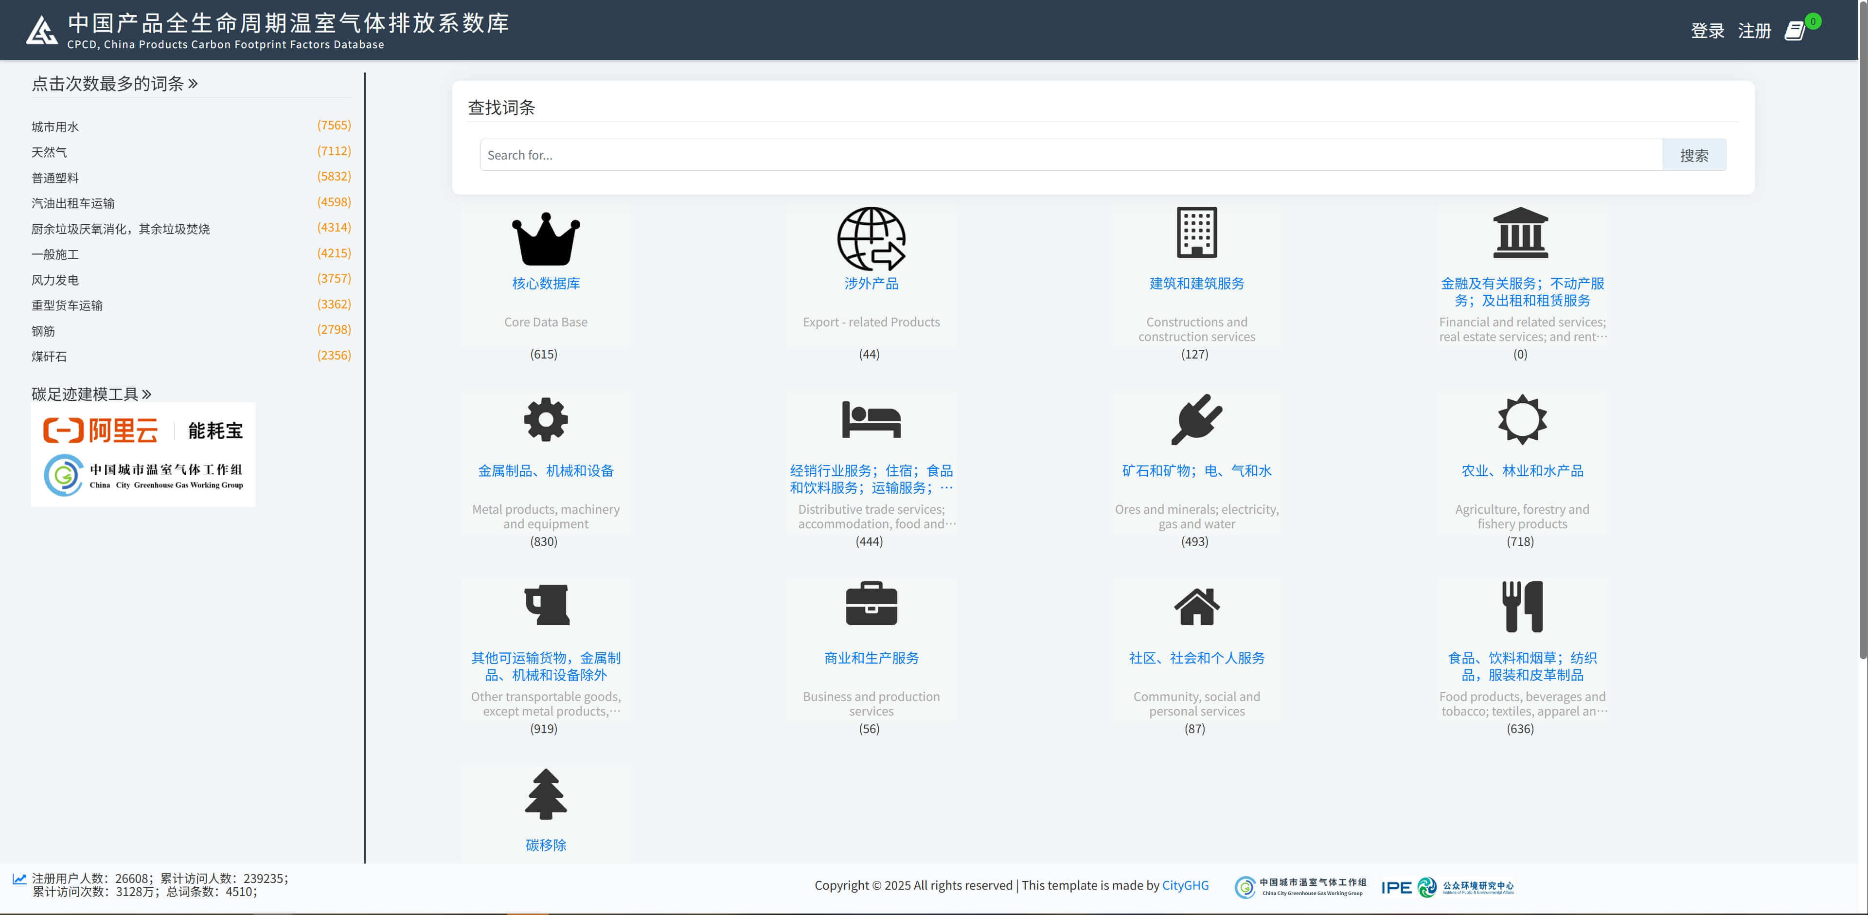
Task: Open the globe icon for Export-related Products
Action: tap(871, 238)
